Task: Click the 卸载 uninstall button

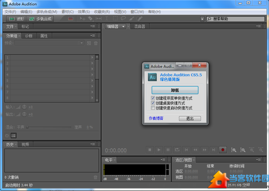Action: (174, 90)
